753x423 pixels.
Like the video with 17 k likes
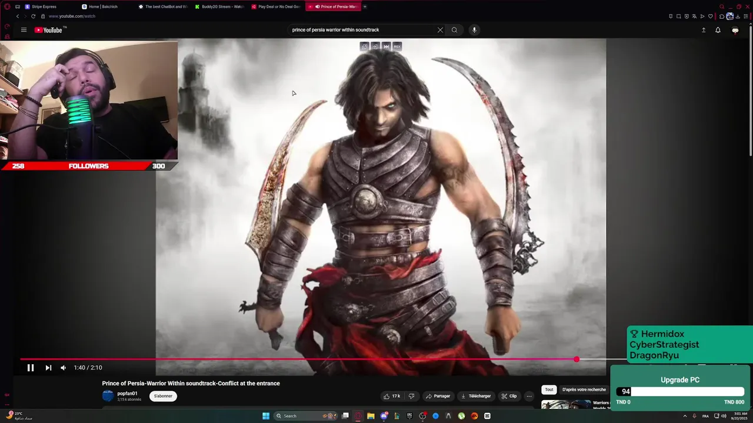tap(391, 396)
